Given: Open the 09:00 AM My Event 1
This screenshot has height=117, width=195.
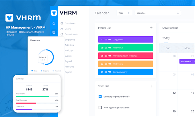Looking at the screenshot, I should tap(126, 47).
